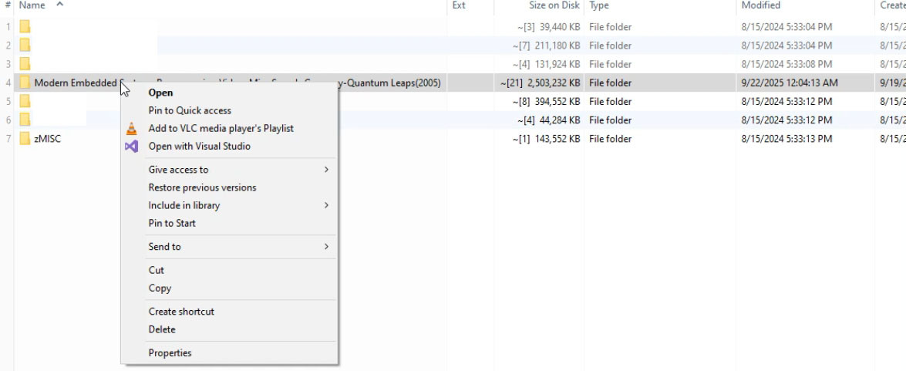The image size is (906, 371).
Task: Click folder icon in row 6 sized 44,284 KB
Action: 25,120
